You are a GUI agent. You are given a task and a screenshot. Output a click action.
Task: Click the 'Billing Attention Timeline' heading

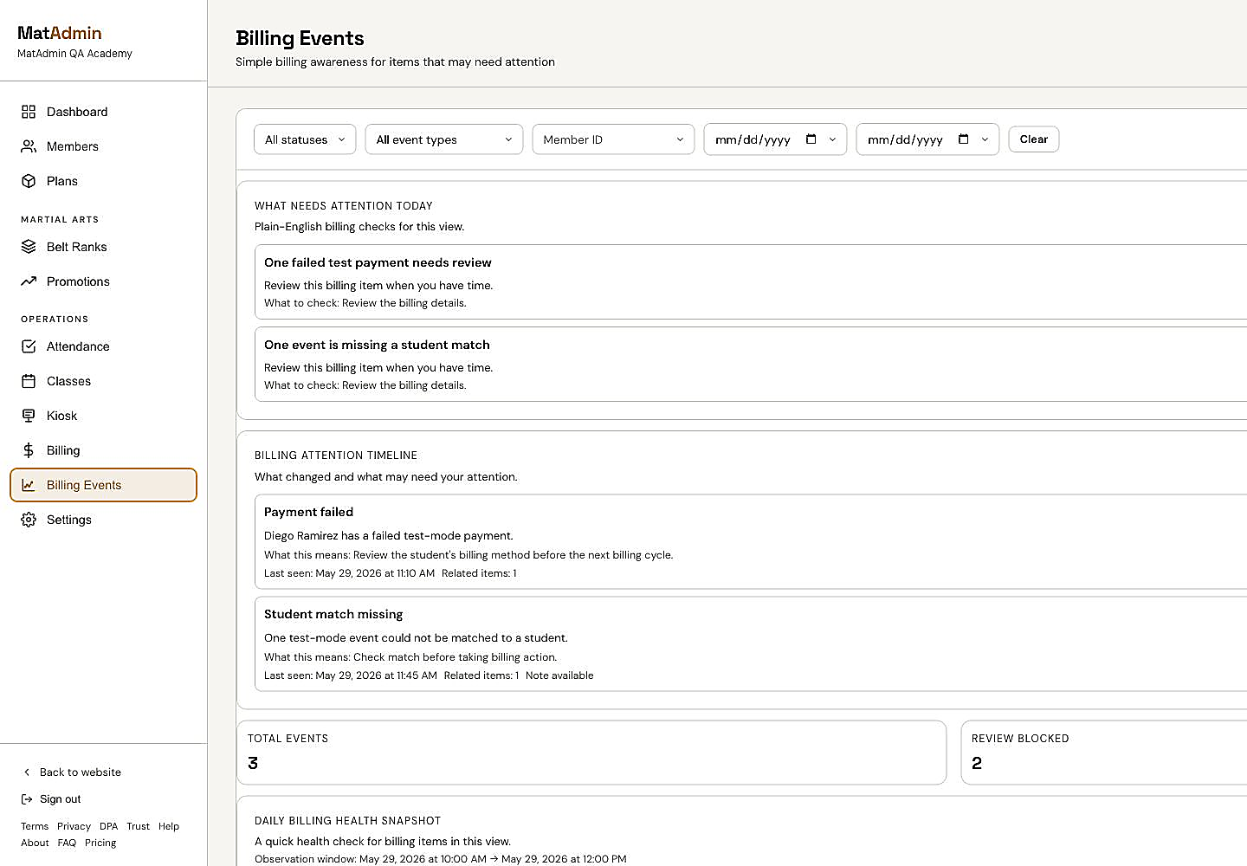pyautogui.click(x=336, y=456)
